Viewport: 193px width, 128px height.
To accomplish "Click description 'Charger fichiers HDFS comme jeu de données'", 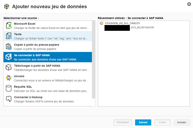I will 44,101.
